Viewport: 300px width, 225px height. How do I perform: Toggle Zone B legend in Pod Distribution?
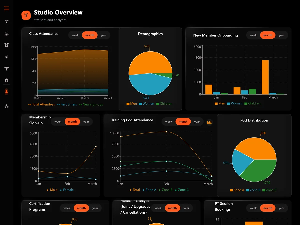click(253, 190)
